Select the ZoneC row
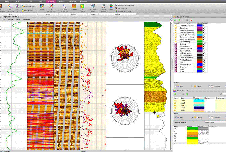 coord(200,103)
